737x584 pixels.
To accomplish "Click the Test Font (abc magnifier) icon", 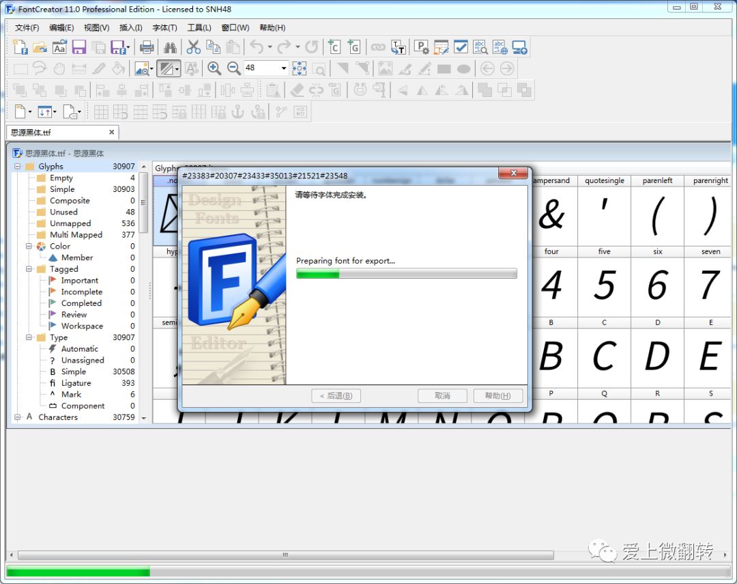I will 480,47.
